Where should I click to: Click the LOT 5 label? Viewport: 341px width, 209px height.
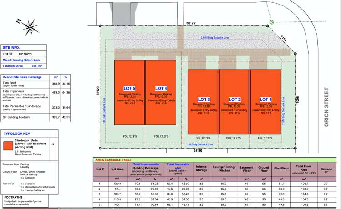(130, 88)
